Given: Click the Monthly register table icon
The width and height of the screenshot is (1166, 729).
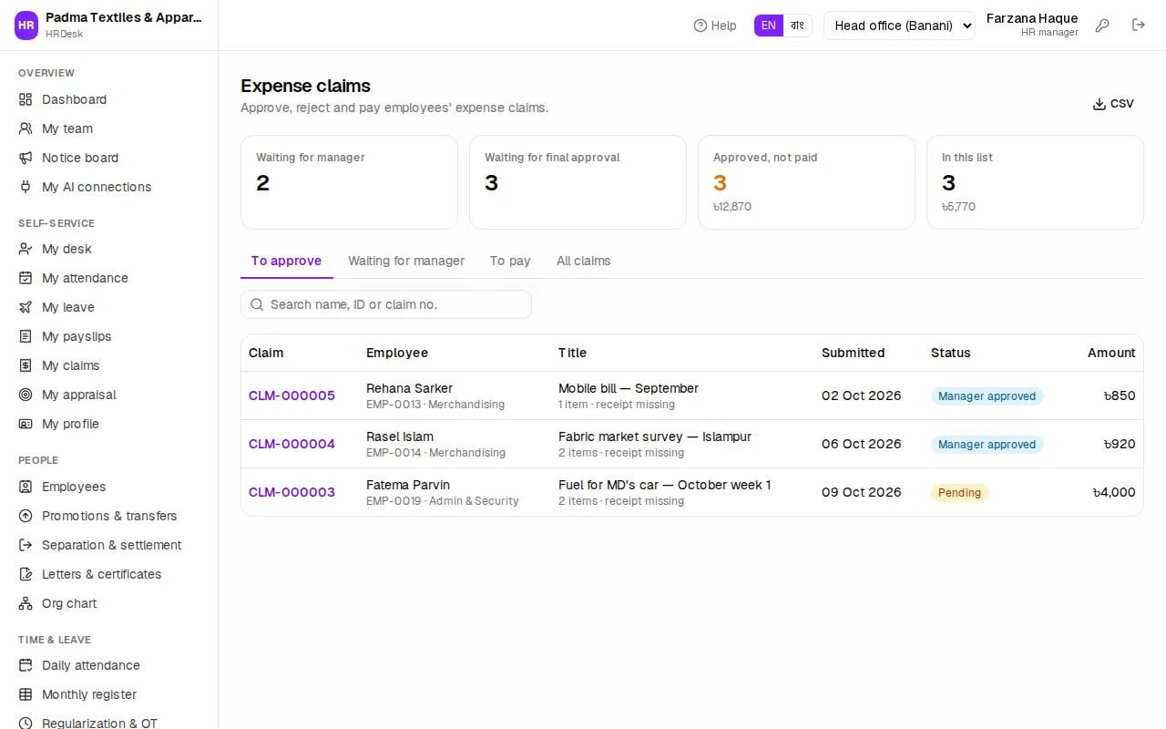Looking at the screenshot, I should (26, 694).
